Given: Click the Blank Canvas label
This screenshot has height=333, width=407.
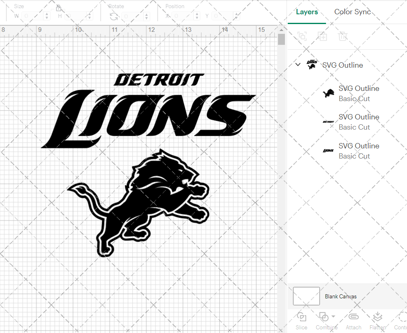Looking at the screenshot, I should [x=341, y=296].
